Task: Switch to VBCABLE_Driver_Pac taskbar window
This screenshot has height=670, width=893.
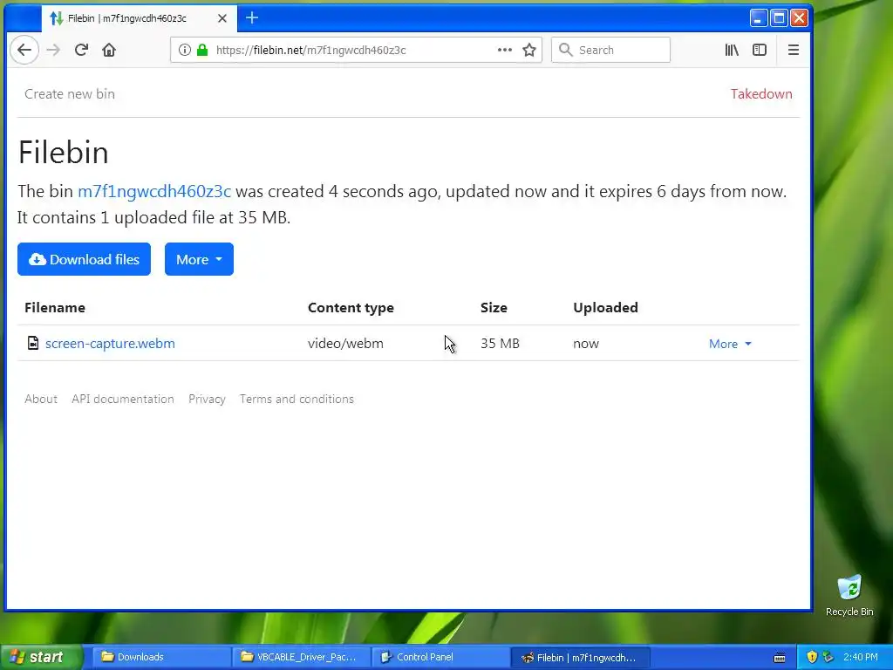Action: [301, 657]
